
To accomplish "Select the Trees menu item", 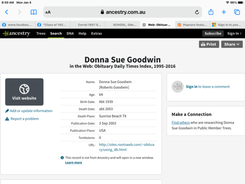I will pos(41,34).
